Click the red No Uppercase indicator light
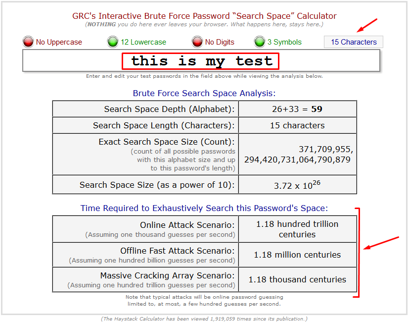 [28, 42]
